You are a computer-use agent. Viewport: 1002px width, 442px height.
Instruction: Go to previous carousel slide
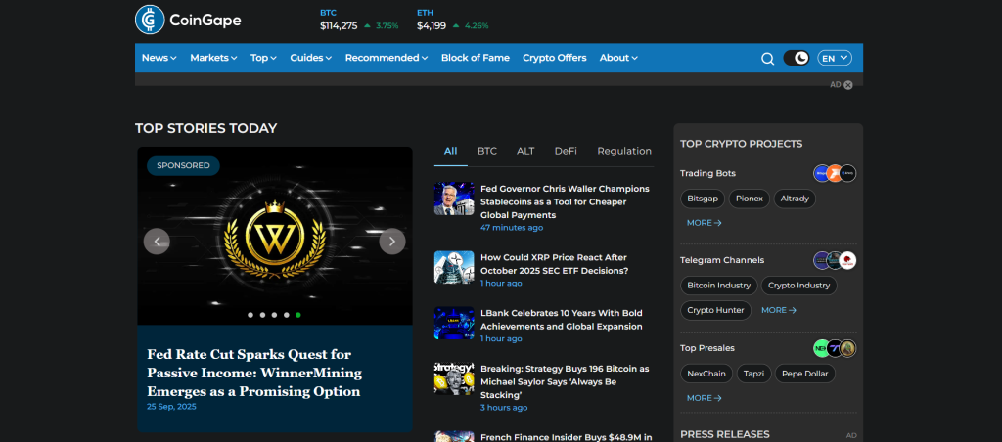tap(157, 242)
